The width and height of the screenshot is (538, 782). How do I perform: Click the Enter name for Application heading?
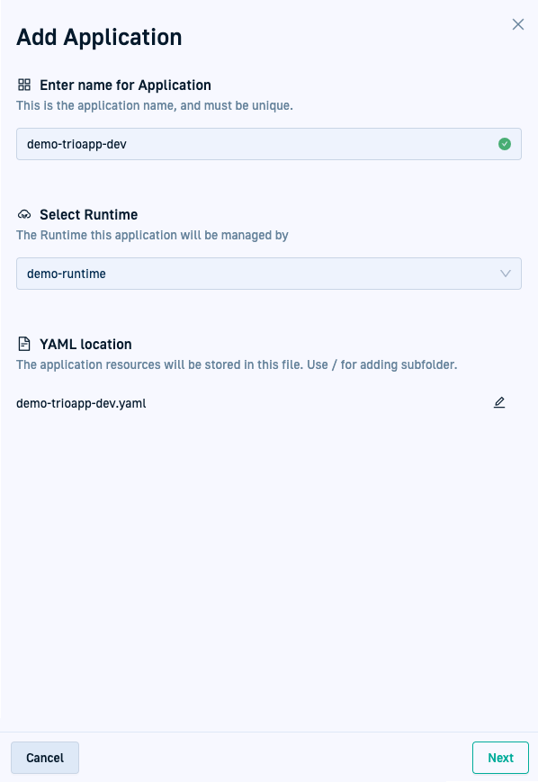point(125,85)
